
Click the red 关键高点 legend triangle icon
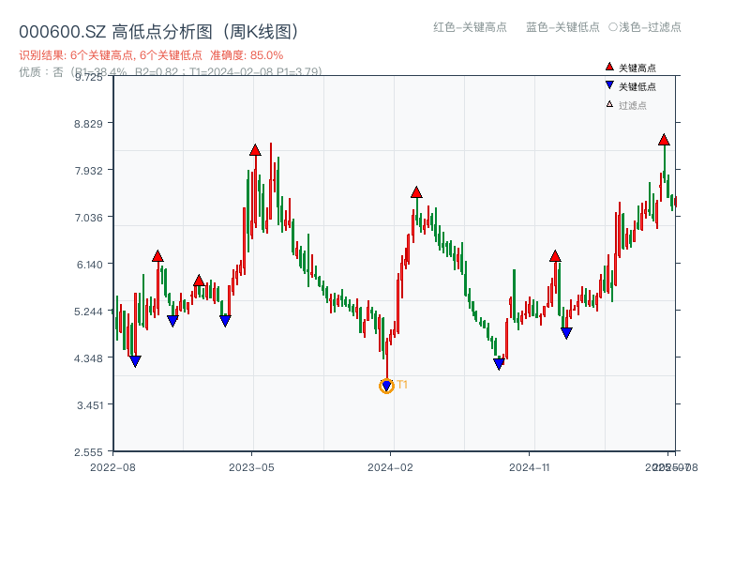point(609,67)
